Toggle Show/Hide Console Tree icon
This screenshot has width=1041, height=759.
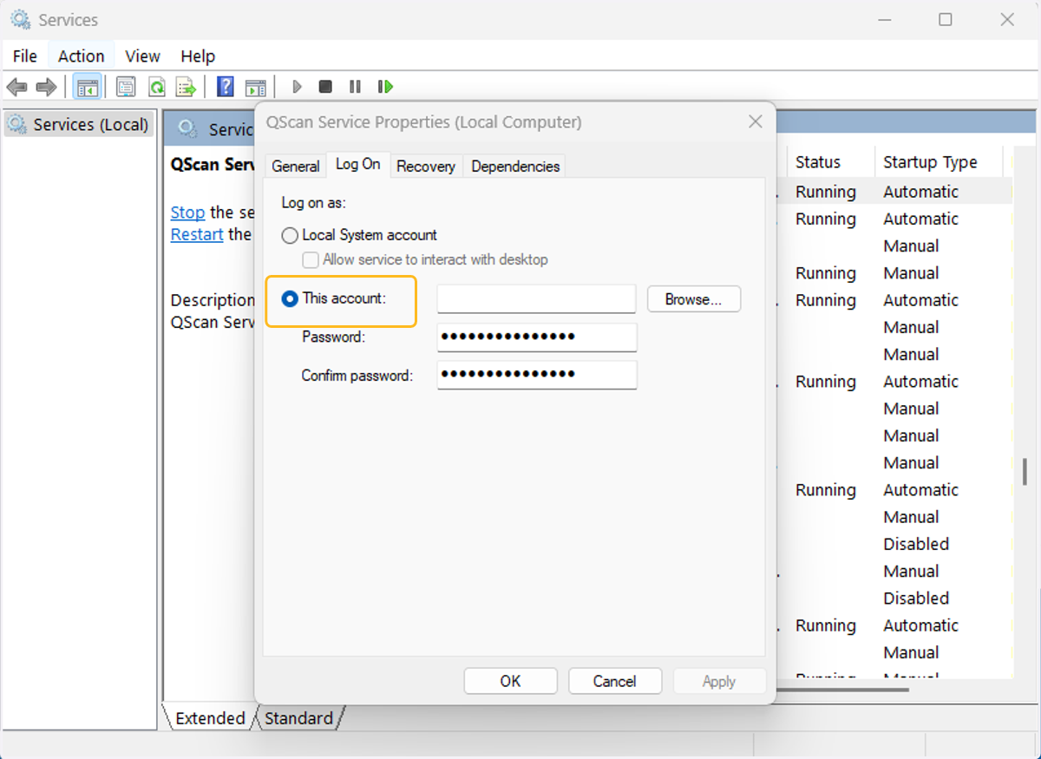click(x=88, y=87)
